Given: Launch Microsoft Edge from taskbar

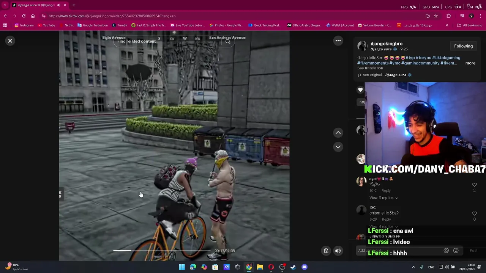Looking at the screenshot, I should (x=193, y=267).
